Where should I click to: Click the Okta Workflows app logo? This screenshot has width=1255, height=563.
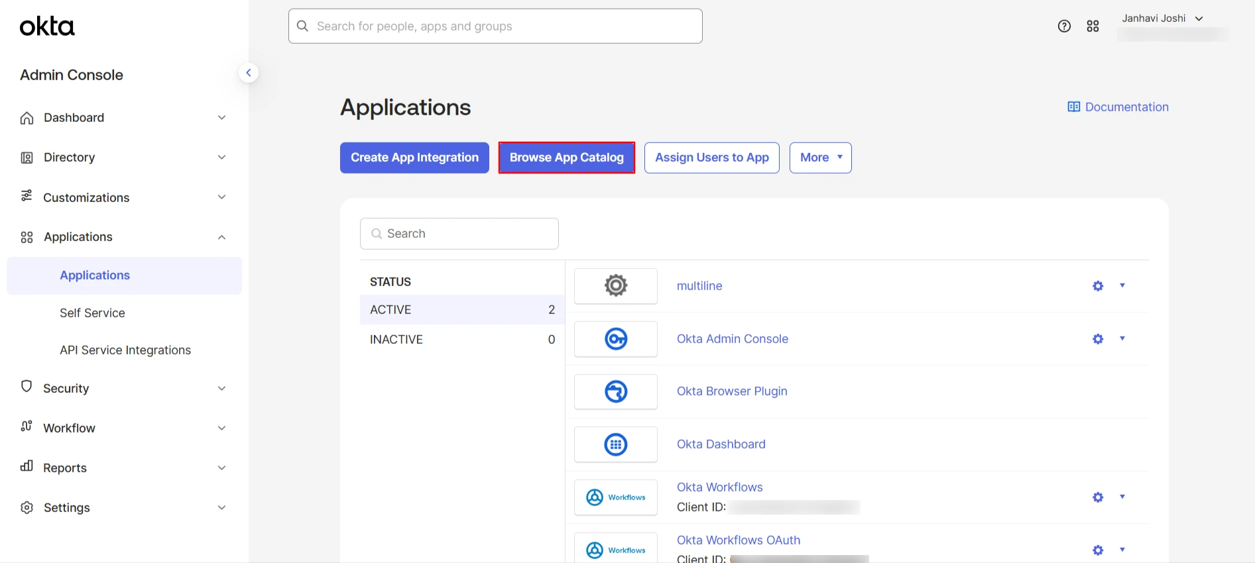616,497
